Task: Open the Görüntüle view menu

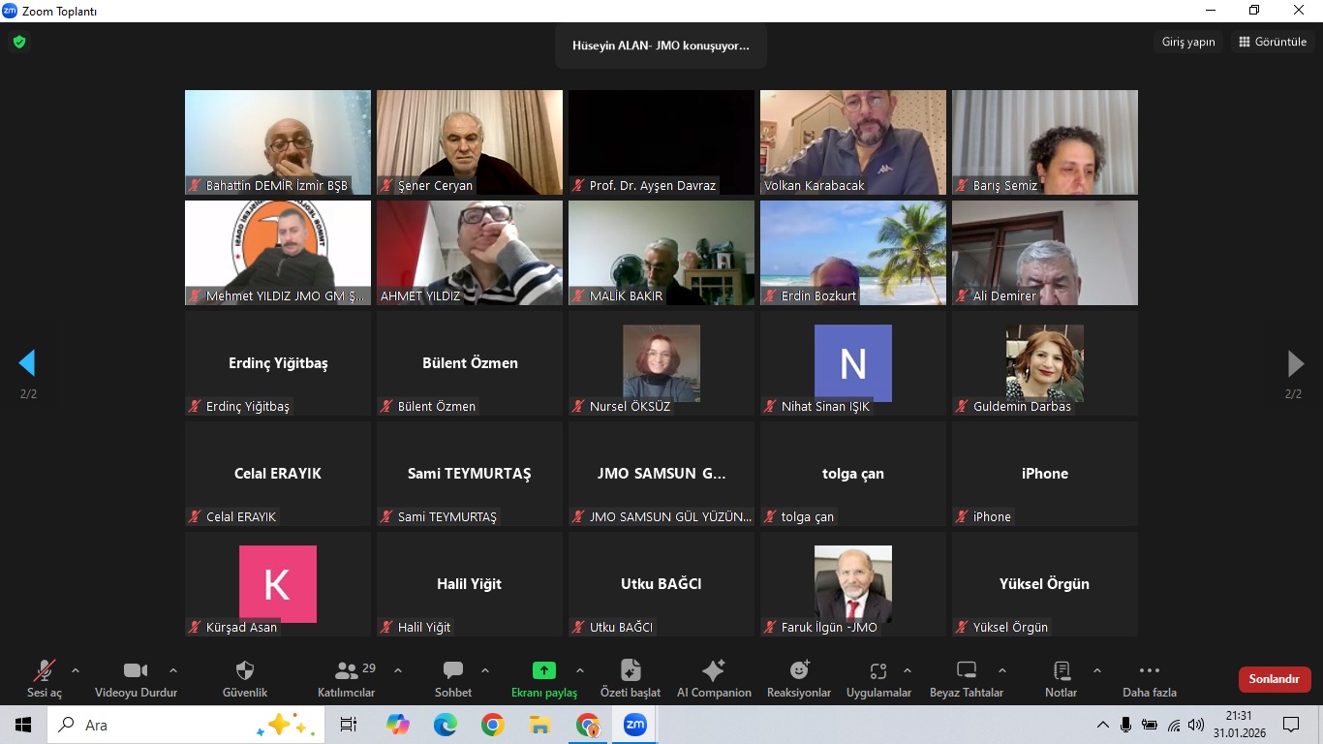Action: (x=1272, y=42)
